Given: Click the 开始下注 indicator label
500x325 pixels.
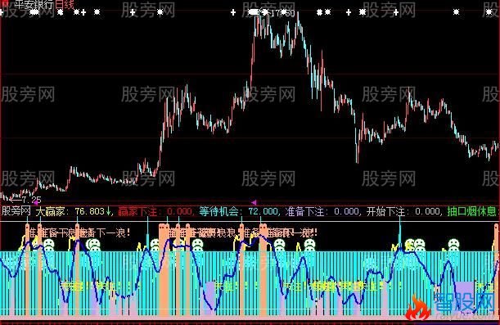Looking at the screenshot, I should [385, 211].
